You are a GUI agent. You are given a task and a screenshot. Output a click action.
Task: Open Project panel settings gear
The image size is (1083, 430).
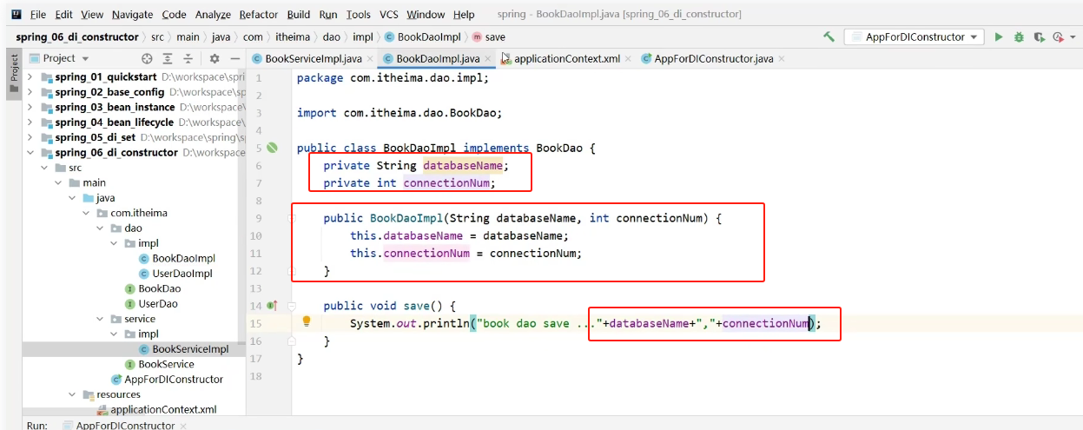[215, 58]
